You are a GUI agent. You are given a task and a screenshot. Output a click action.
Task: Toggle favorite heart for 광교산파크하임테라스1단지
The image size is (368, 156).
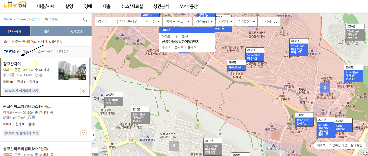click(83, 133)
